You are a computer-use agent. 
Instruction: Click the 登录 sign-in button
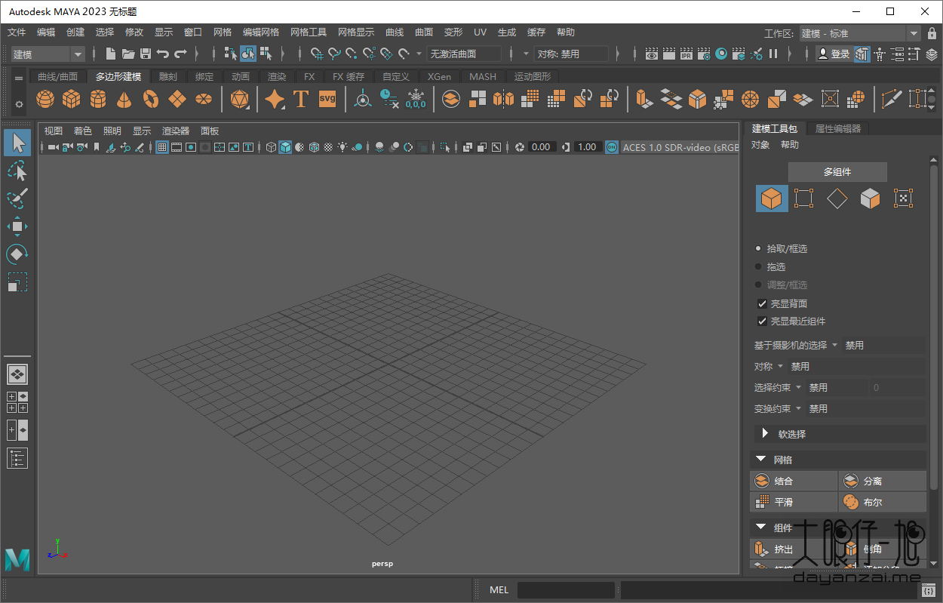tap(834, 54)
